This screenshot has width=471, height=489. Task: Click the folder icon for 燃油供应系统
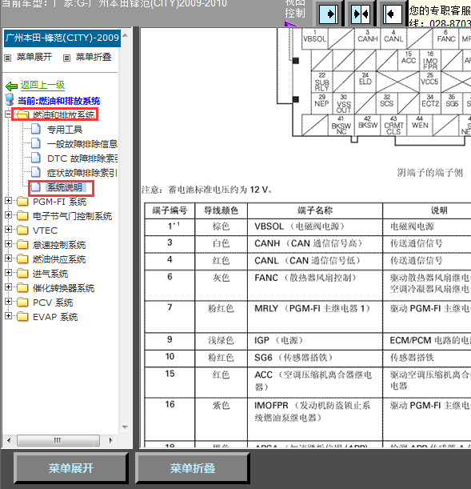(22, 259)
